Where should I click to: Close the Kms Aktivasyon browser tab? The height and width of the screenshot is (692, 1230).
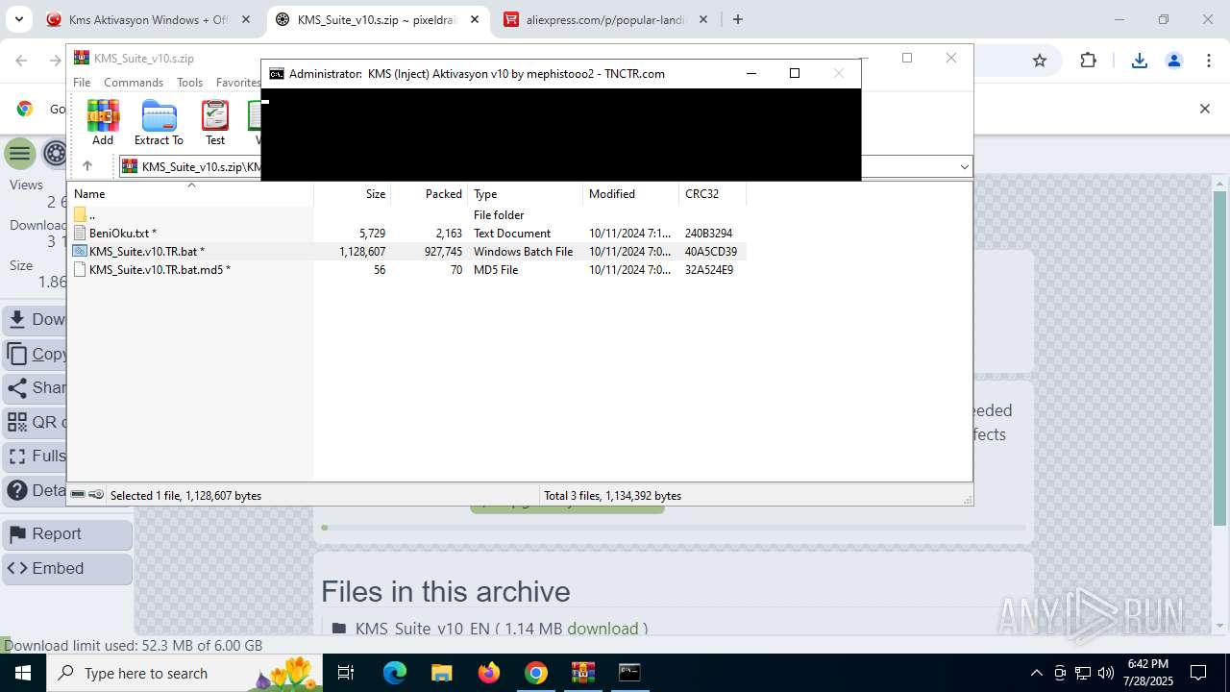click(246, 19)
